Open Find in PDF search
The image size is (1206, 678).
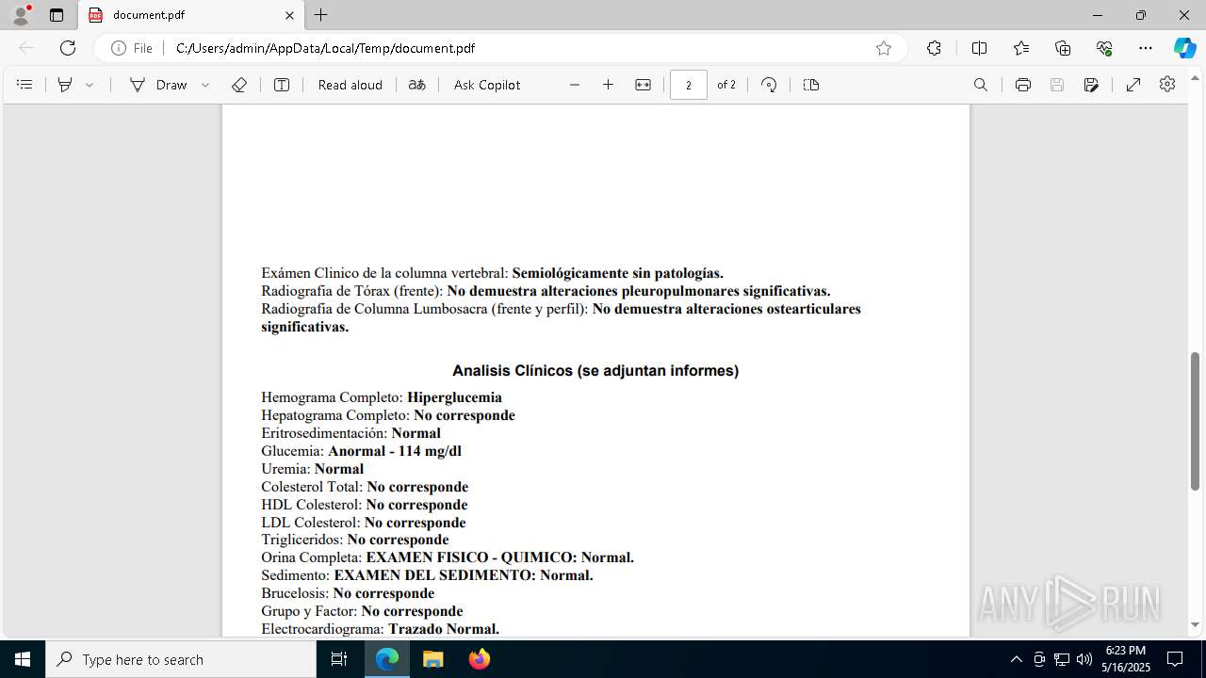pos(981,85)
